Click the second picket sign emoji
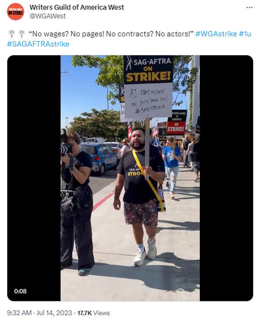Image resolution: width=257 pixels, height=321 pixels. point(22,34)
